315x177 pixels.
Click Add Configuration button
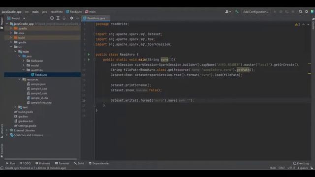(x=255, y=12)
